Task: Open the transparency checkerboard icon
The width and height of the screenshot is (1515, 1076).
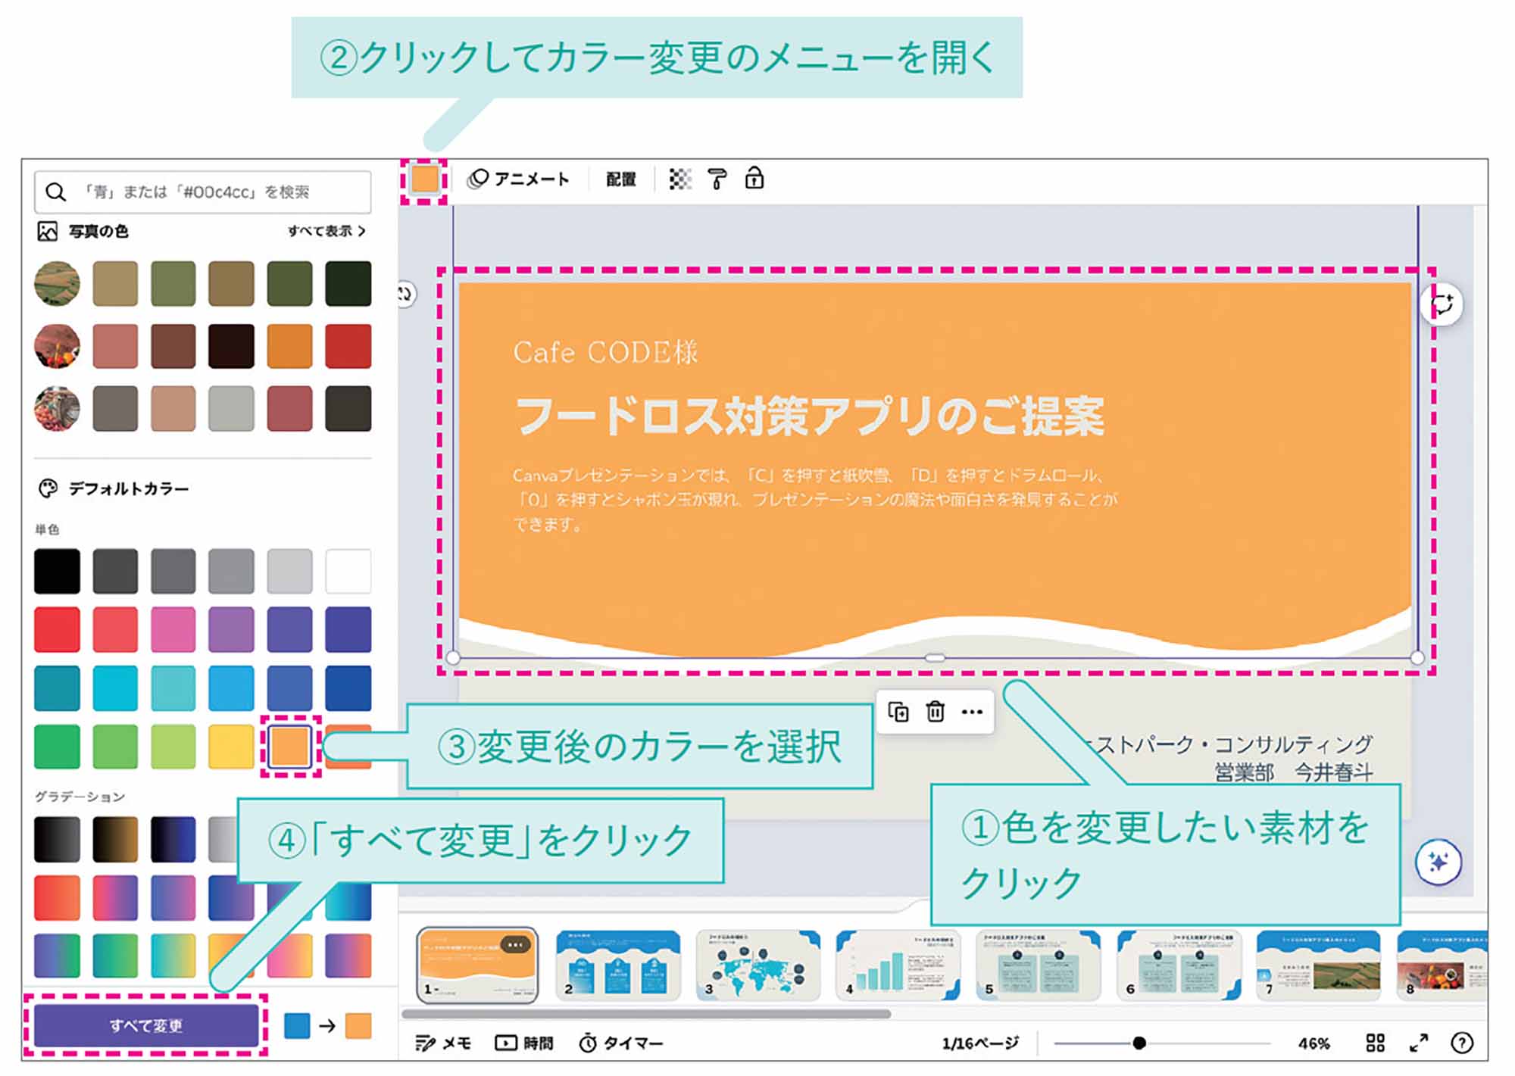Action: 680,179
